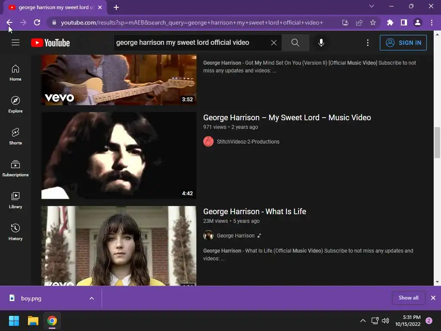Open My Sweet Lord Music Video thumbnail
Screen dimensions: 441x331
click(x=119, y=156)
